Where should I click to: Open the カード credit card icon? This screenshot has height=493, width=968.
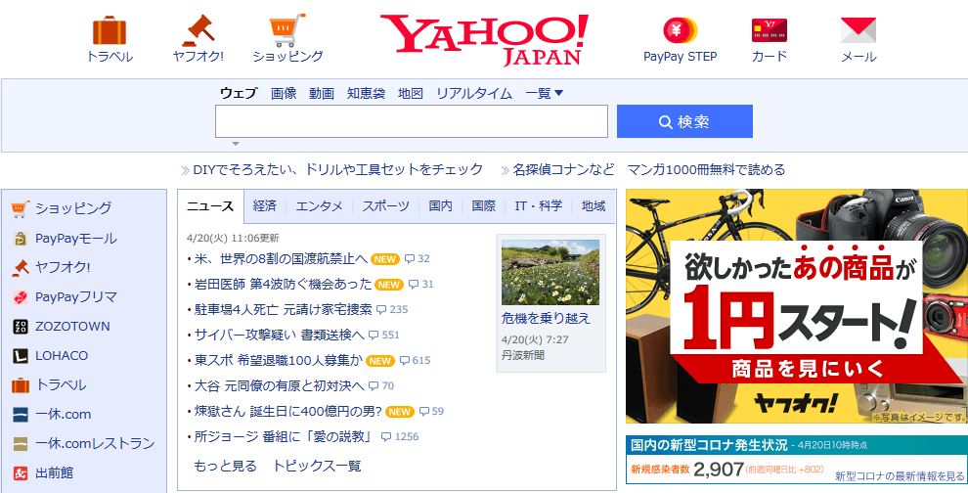[770, 29]
